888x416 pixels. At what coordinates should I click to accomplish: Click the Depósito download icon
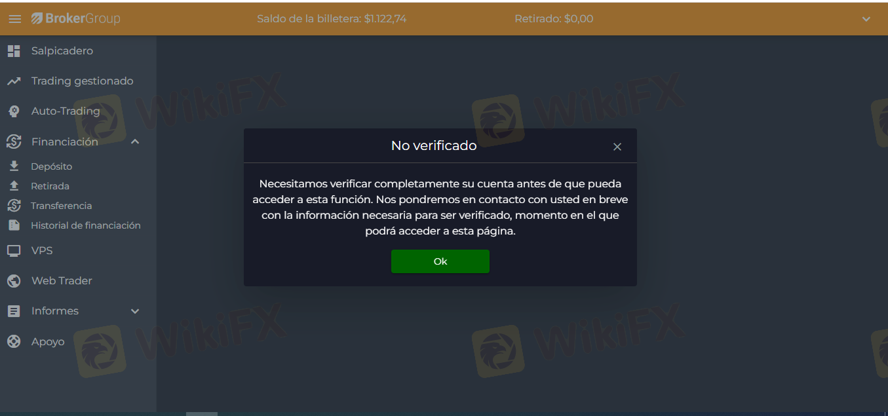(x=14, y=166)
